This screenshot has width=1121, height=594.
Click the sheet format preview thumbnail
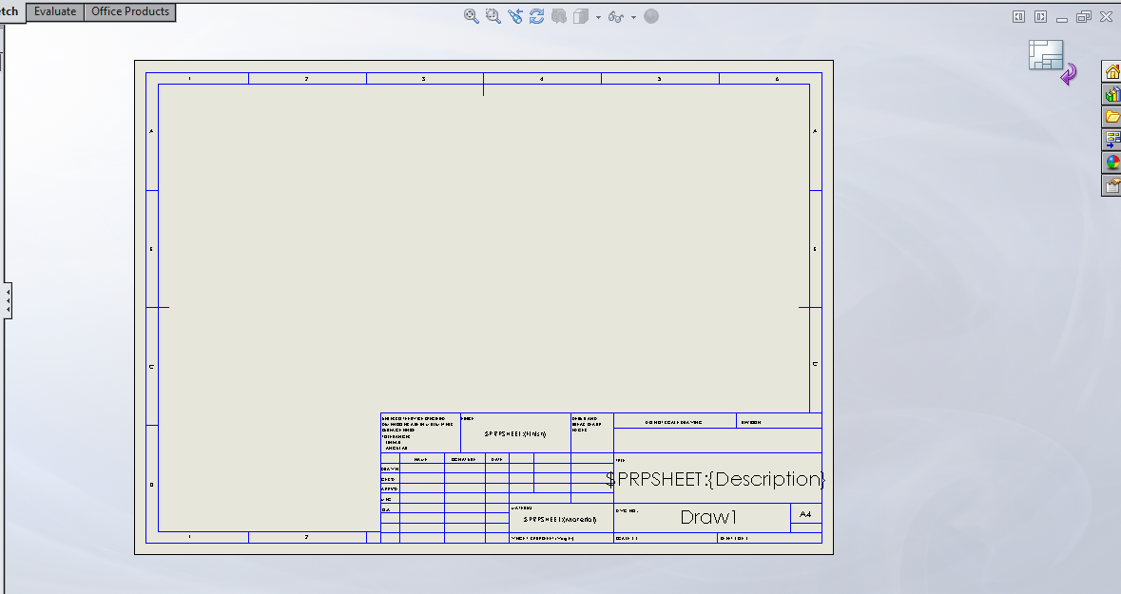(1047, 56)
